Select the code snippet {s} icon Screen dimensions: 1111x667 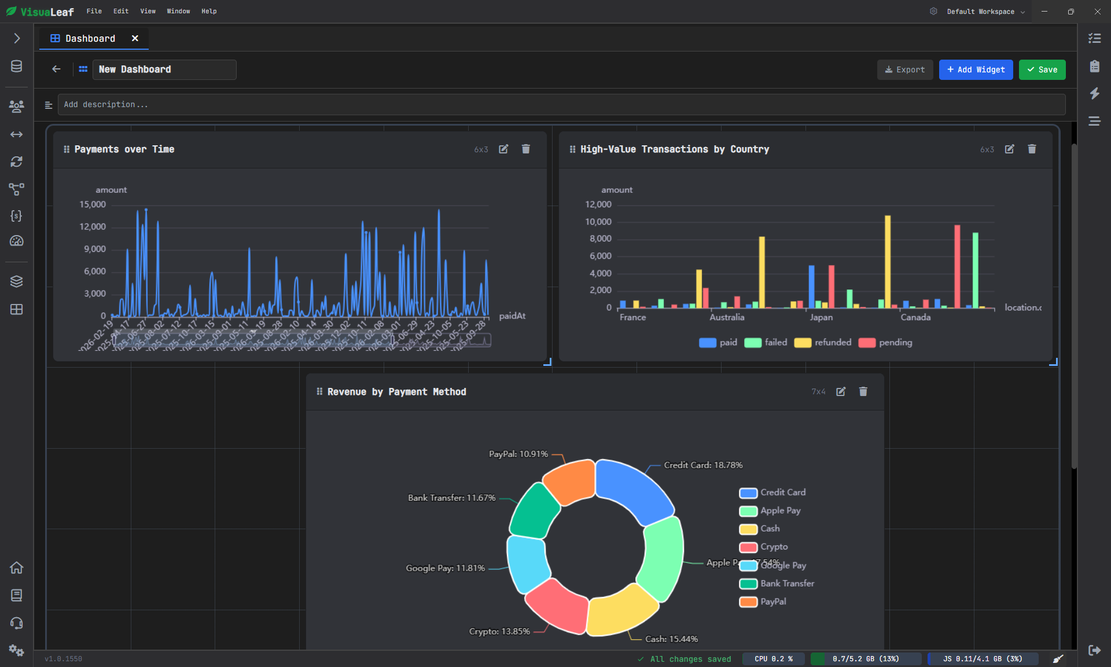point(16,216)
